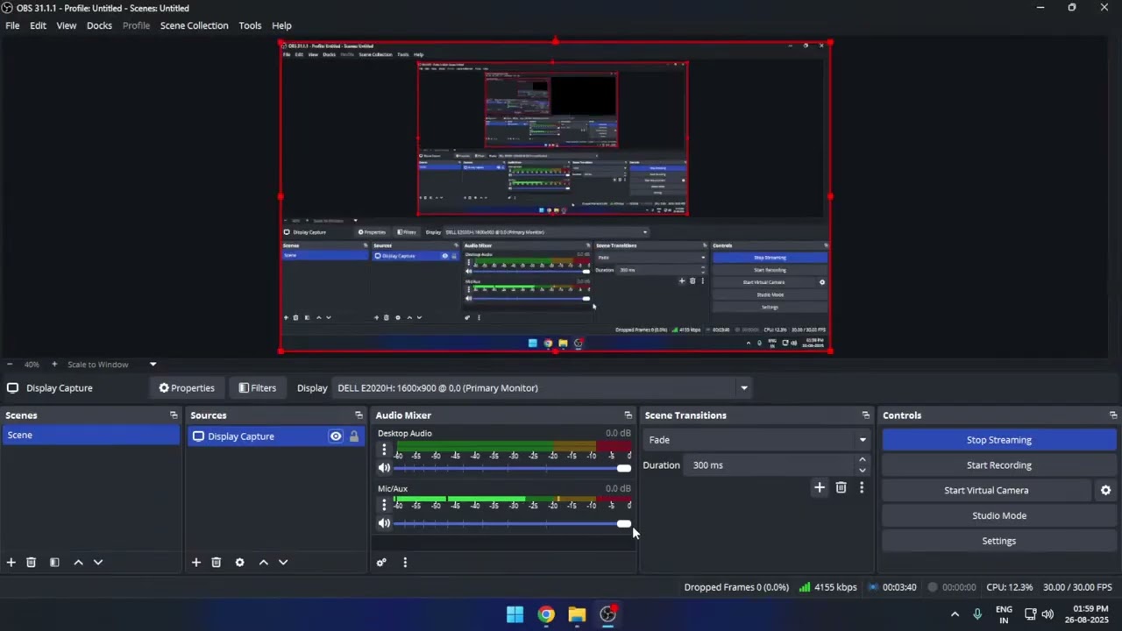Increase transition duration with up arrow
Screen dimensions: 1122x631
(862, 460)
